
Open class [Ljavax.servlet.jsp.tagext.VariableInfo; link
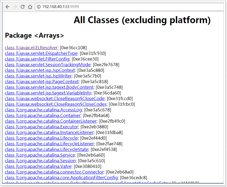coord(49,93)
